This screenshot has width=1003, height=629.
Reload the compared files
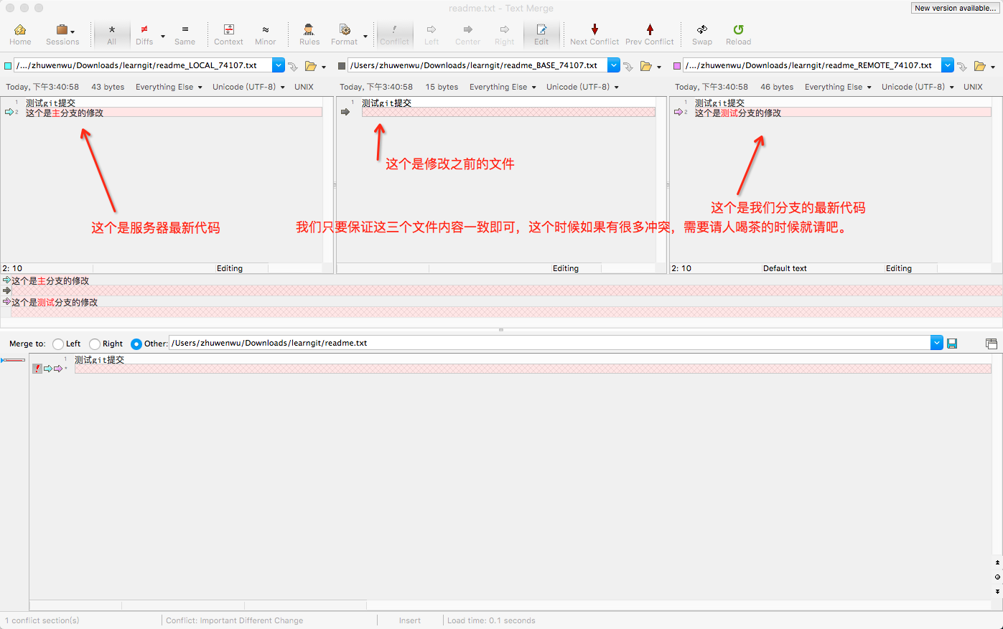(x=738, y=34)
